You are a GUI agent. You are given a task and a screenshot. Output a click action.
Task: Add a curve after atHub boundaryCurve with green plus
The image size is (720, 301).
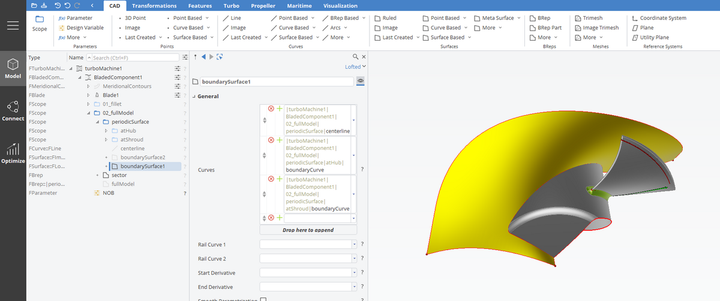280,140
